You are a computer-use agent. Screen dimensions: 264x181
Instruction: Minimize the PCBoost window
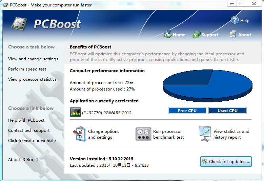[232, 3]
